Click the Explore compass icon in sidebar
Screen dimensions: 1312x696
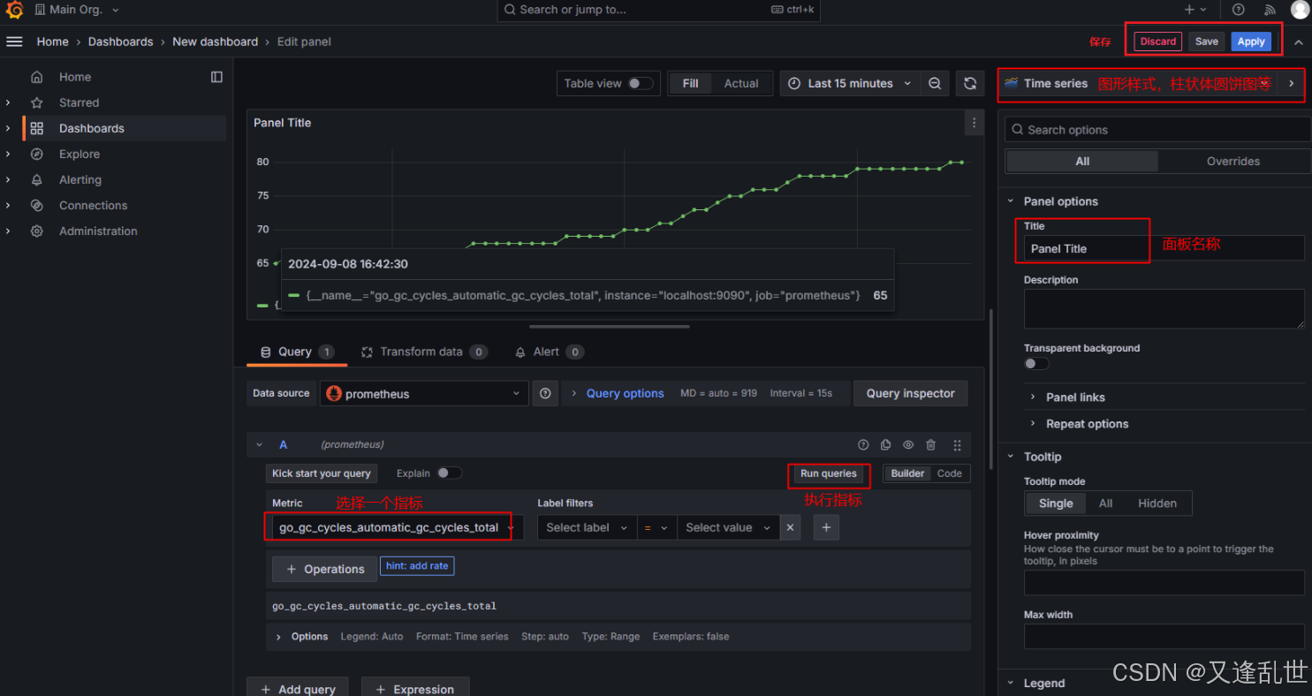36,154
